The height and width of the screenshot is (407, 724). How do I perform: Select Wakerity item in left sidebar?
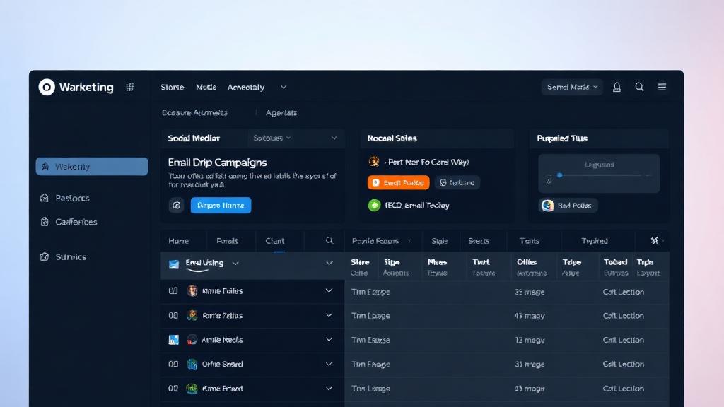coord(92,167)
